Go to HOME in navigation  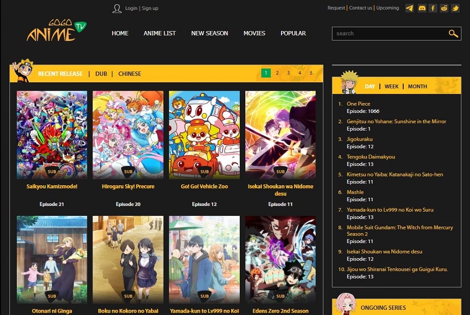click(x=120, y=33)
